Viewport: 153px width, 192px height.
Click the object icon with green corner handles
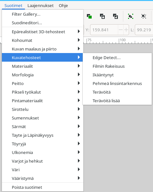tap(131, 16)
